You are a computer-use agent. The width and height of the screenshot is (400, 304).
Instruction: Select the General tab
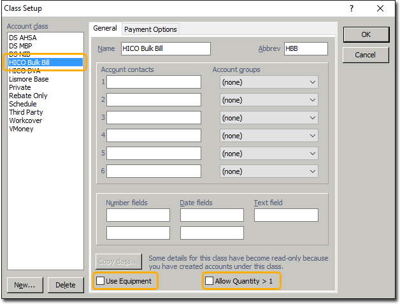(105, 29)
